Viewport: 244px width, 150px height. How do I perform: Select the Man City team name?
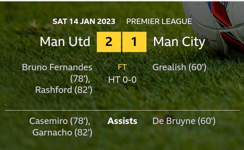(179, 42)
